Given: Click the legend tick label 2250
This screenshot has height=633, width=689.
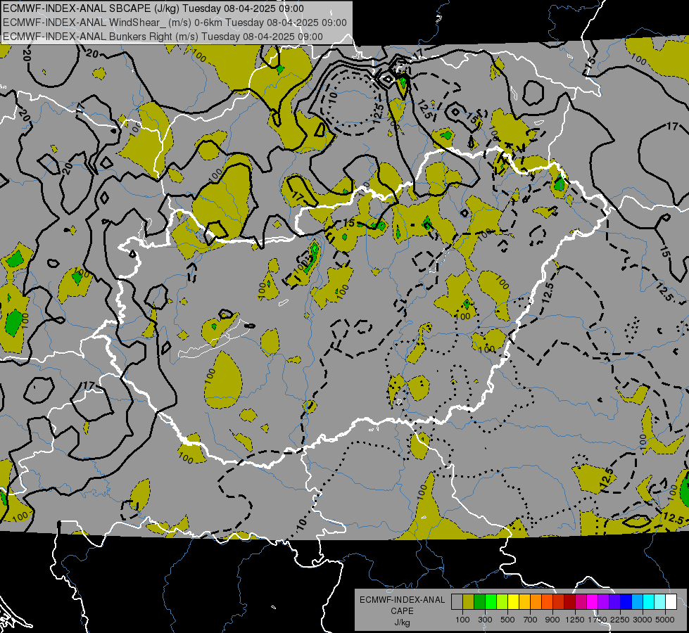Looking at the screenshot, I should (x=620, y=620).
